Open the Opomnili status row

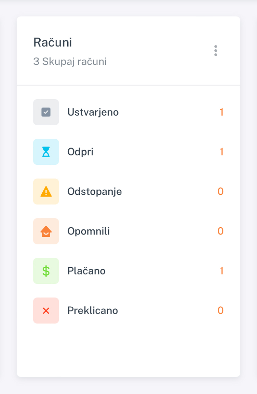[128, 231]
